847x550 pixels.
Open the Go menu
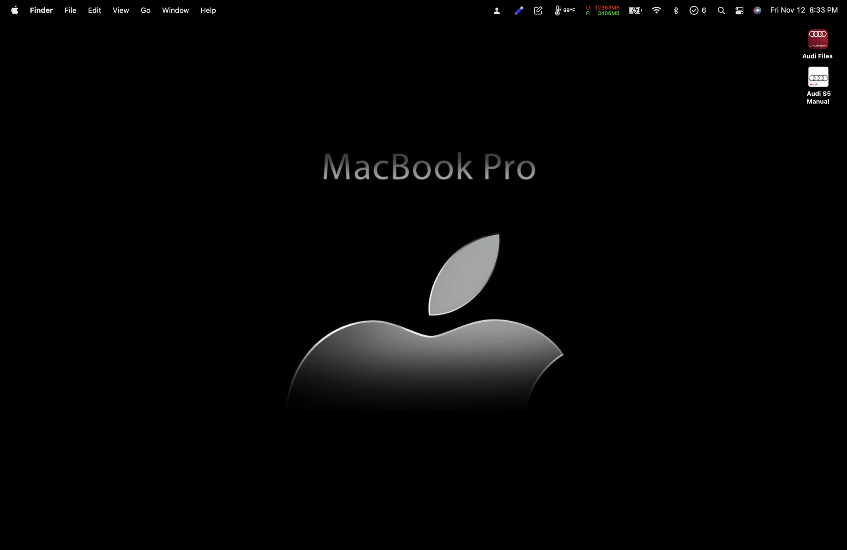(145, 10)
